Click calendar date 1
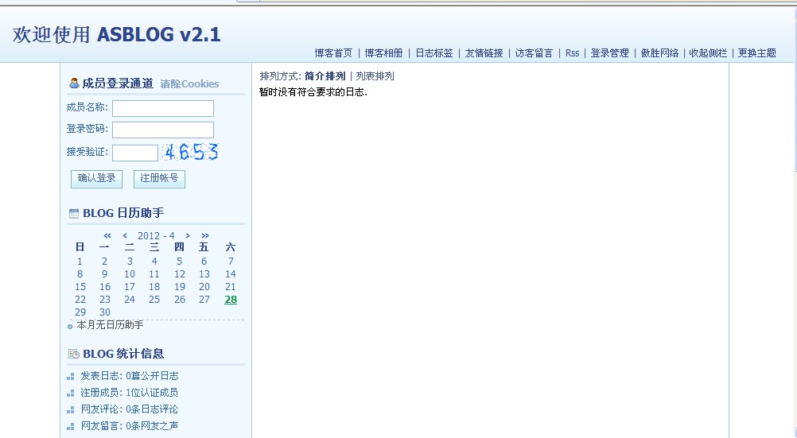 tap(80, 262)
